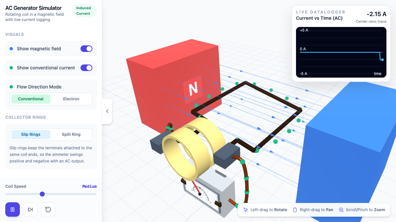Choose Slip Rings collector option
The width and height of the screenshot is (396, 222).
pyautogui.click(x=31, y=135)
